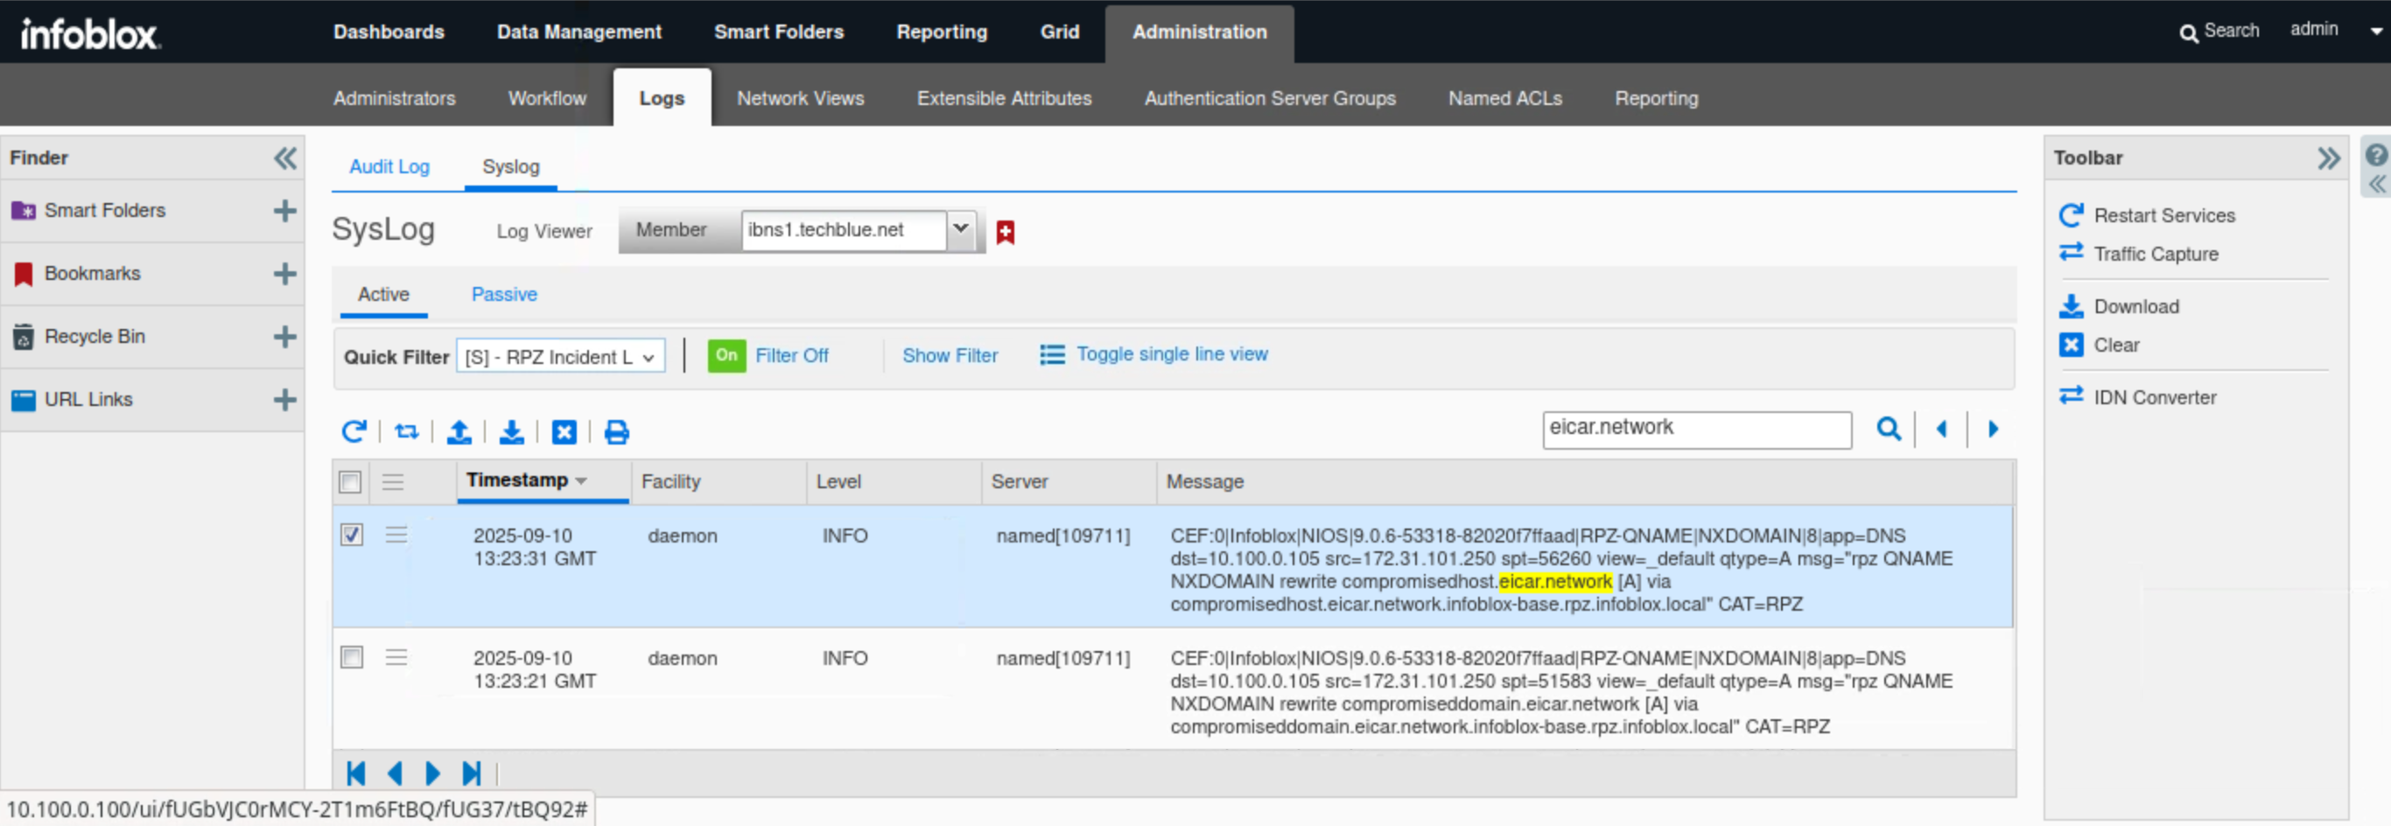Go to the last page of log results
Screen dimensions: 2391x826
point(472,773)
